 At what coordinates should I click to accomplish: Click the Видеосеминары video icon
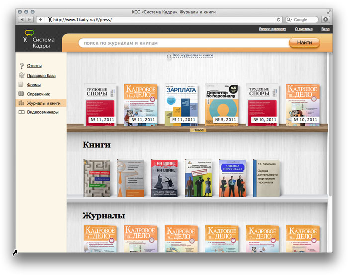[x=21, y=112]
